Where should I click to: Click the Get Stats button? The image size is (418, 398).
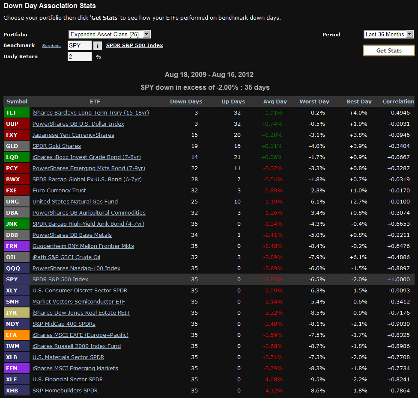point(389,50)
